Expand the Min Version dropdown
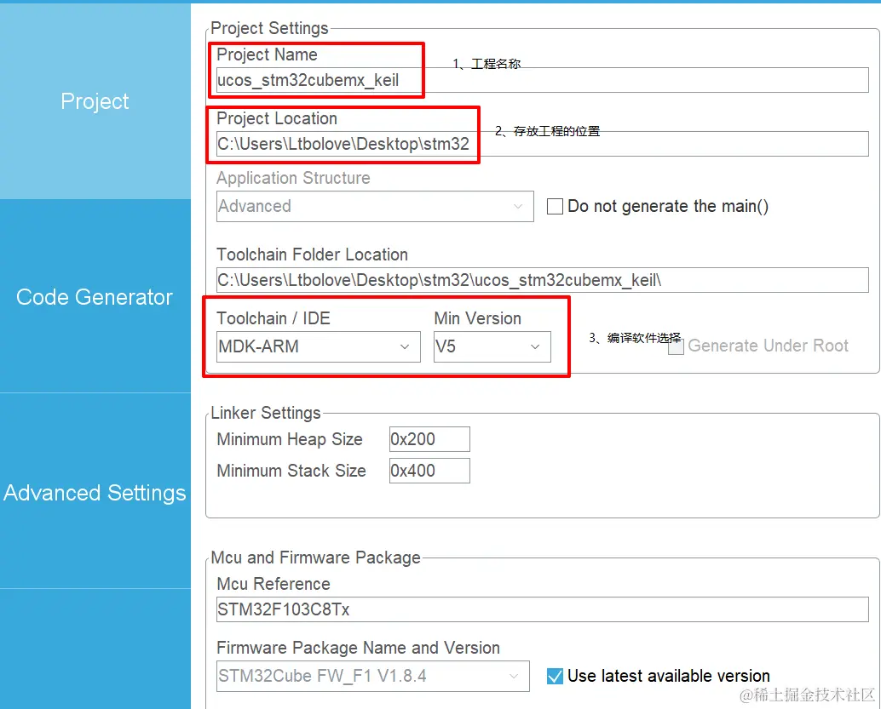The image size is (881, 709). (x=492, y=346)
